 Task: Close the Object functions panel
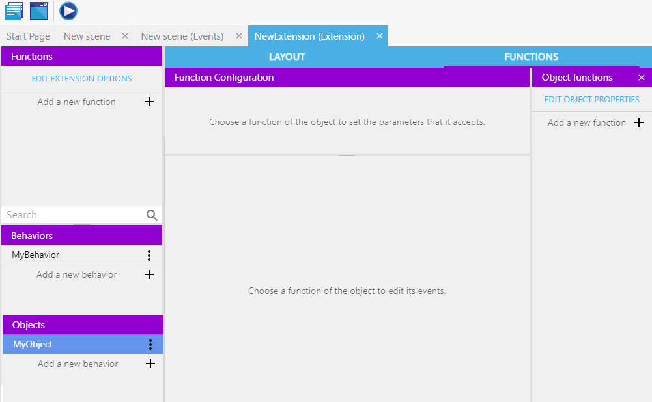point(642,77)
